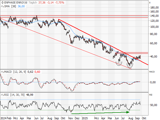The height and width of the screenshot is (120, 160).
Task: Open the MACD [12, 26, 9] indicator label
Action: (15, 72)
